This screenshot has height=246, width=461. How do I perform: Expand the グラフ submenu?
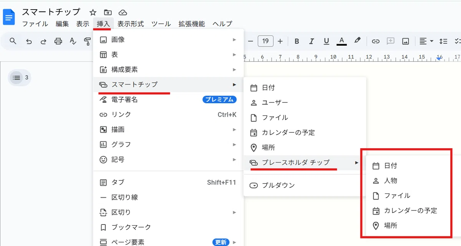coord(168,145)
